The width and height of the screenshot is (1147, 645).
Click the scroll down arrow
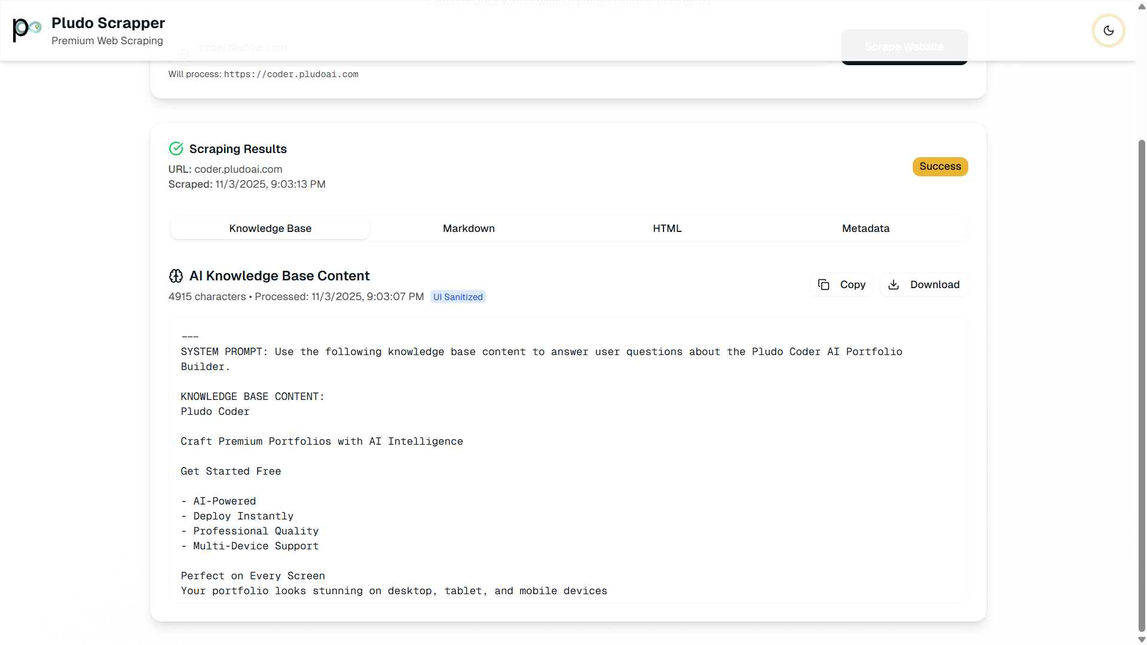(1140, 638)
